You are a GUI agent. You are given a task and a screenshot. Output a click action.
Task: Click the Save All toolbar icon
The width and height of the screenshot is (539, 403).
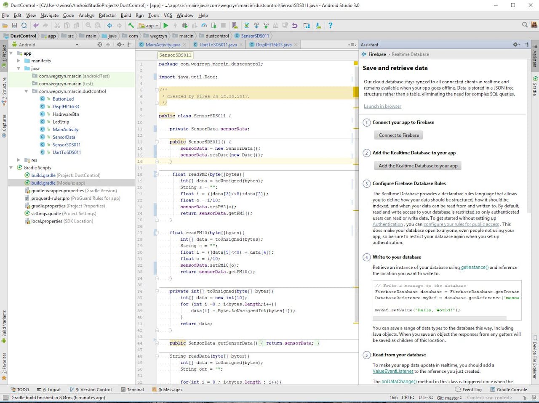click(x=14, y=26)
